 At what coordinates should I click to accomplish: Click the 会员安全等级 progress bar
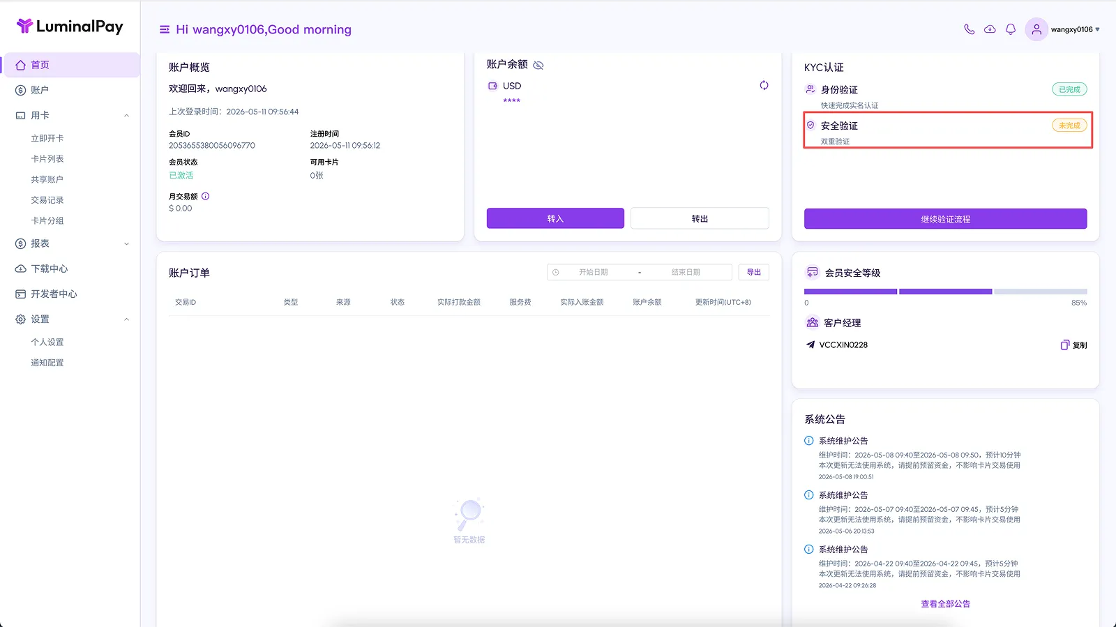tap(945, 292)
